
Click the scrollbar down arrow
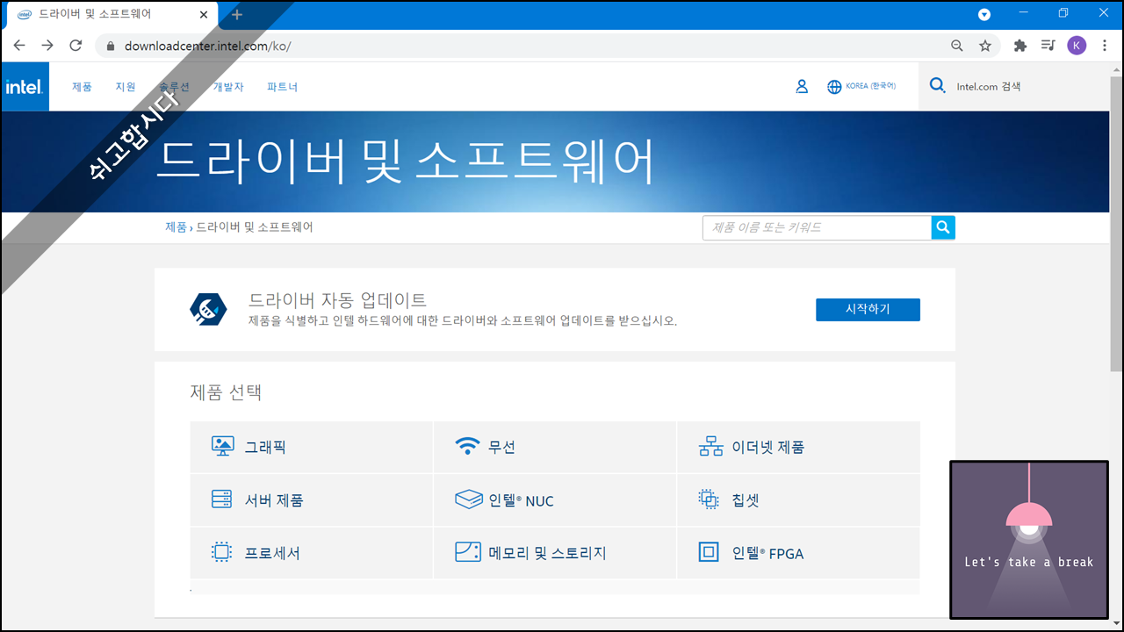pos(1116,623)
